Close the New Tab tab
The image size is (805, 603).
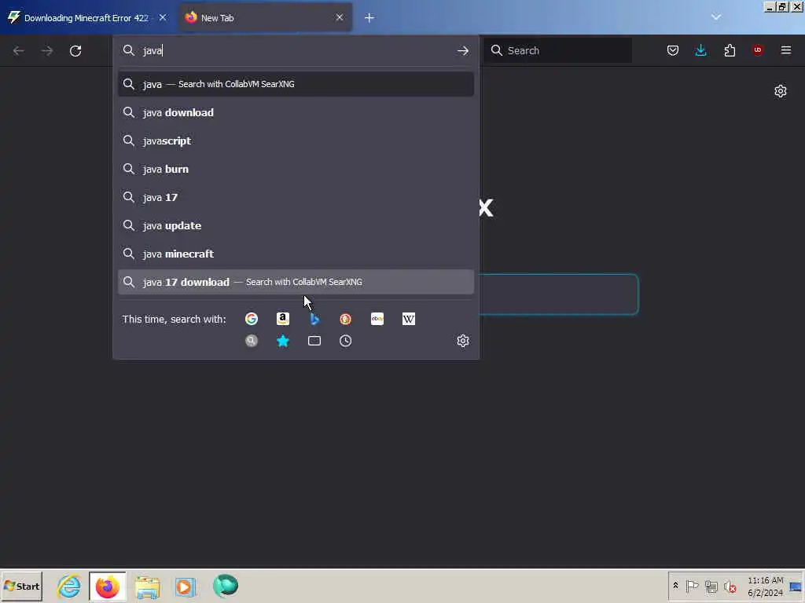point(340,18)
